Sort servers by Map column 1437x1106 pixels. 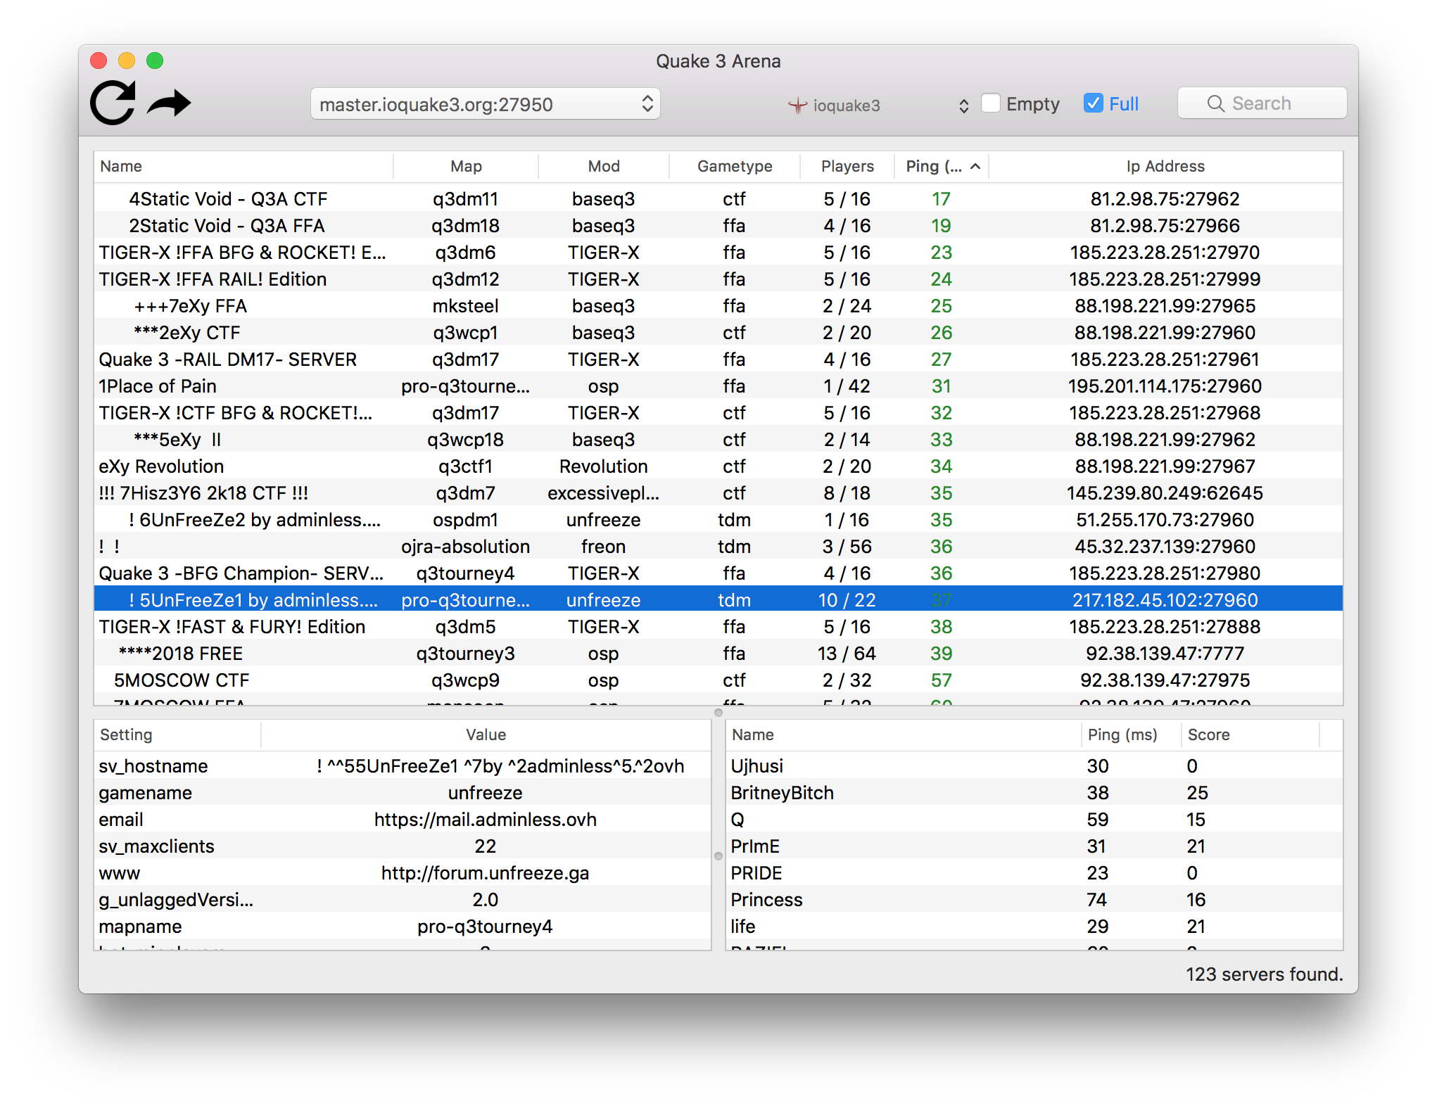[466, 167]
